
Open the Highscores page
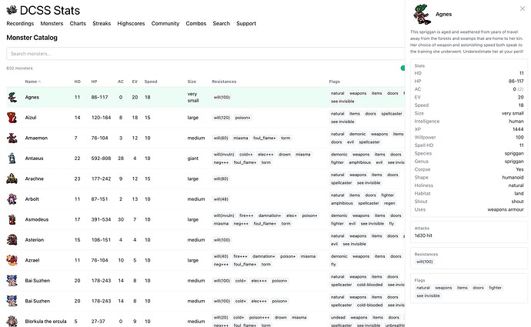click(x=131, y=23)
